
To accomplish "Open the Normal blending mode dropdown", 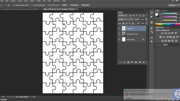I will (x=125, y=19).
